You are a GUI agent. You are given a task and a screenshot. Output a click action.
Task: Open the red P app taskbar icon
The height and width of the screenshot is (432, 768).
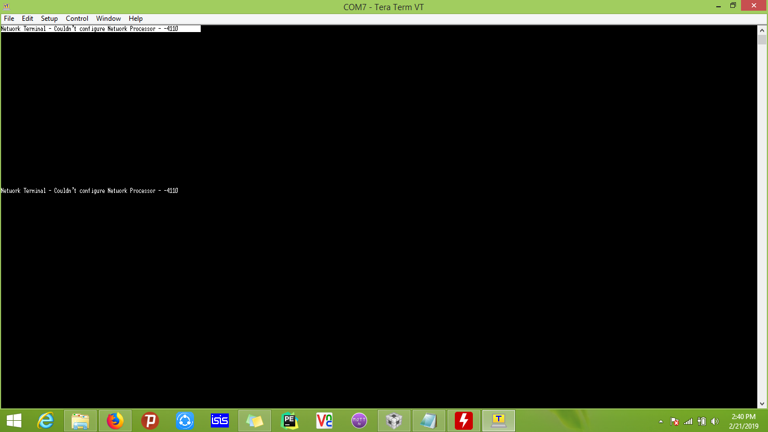pos(150,421)
